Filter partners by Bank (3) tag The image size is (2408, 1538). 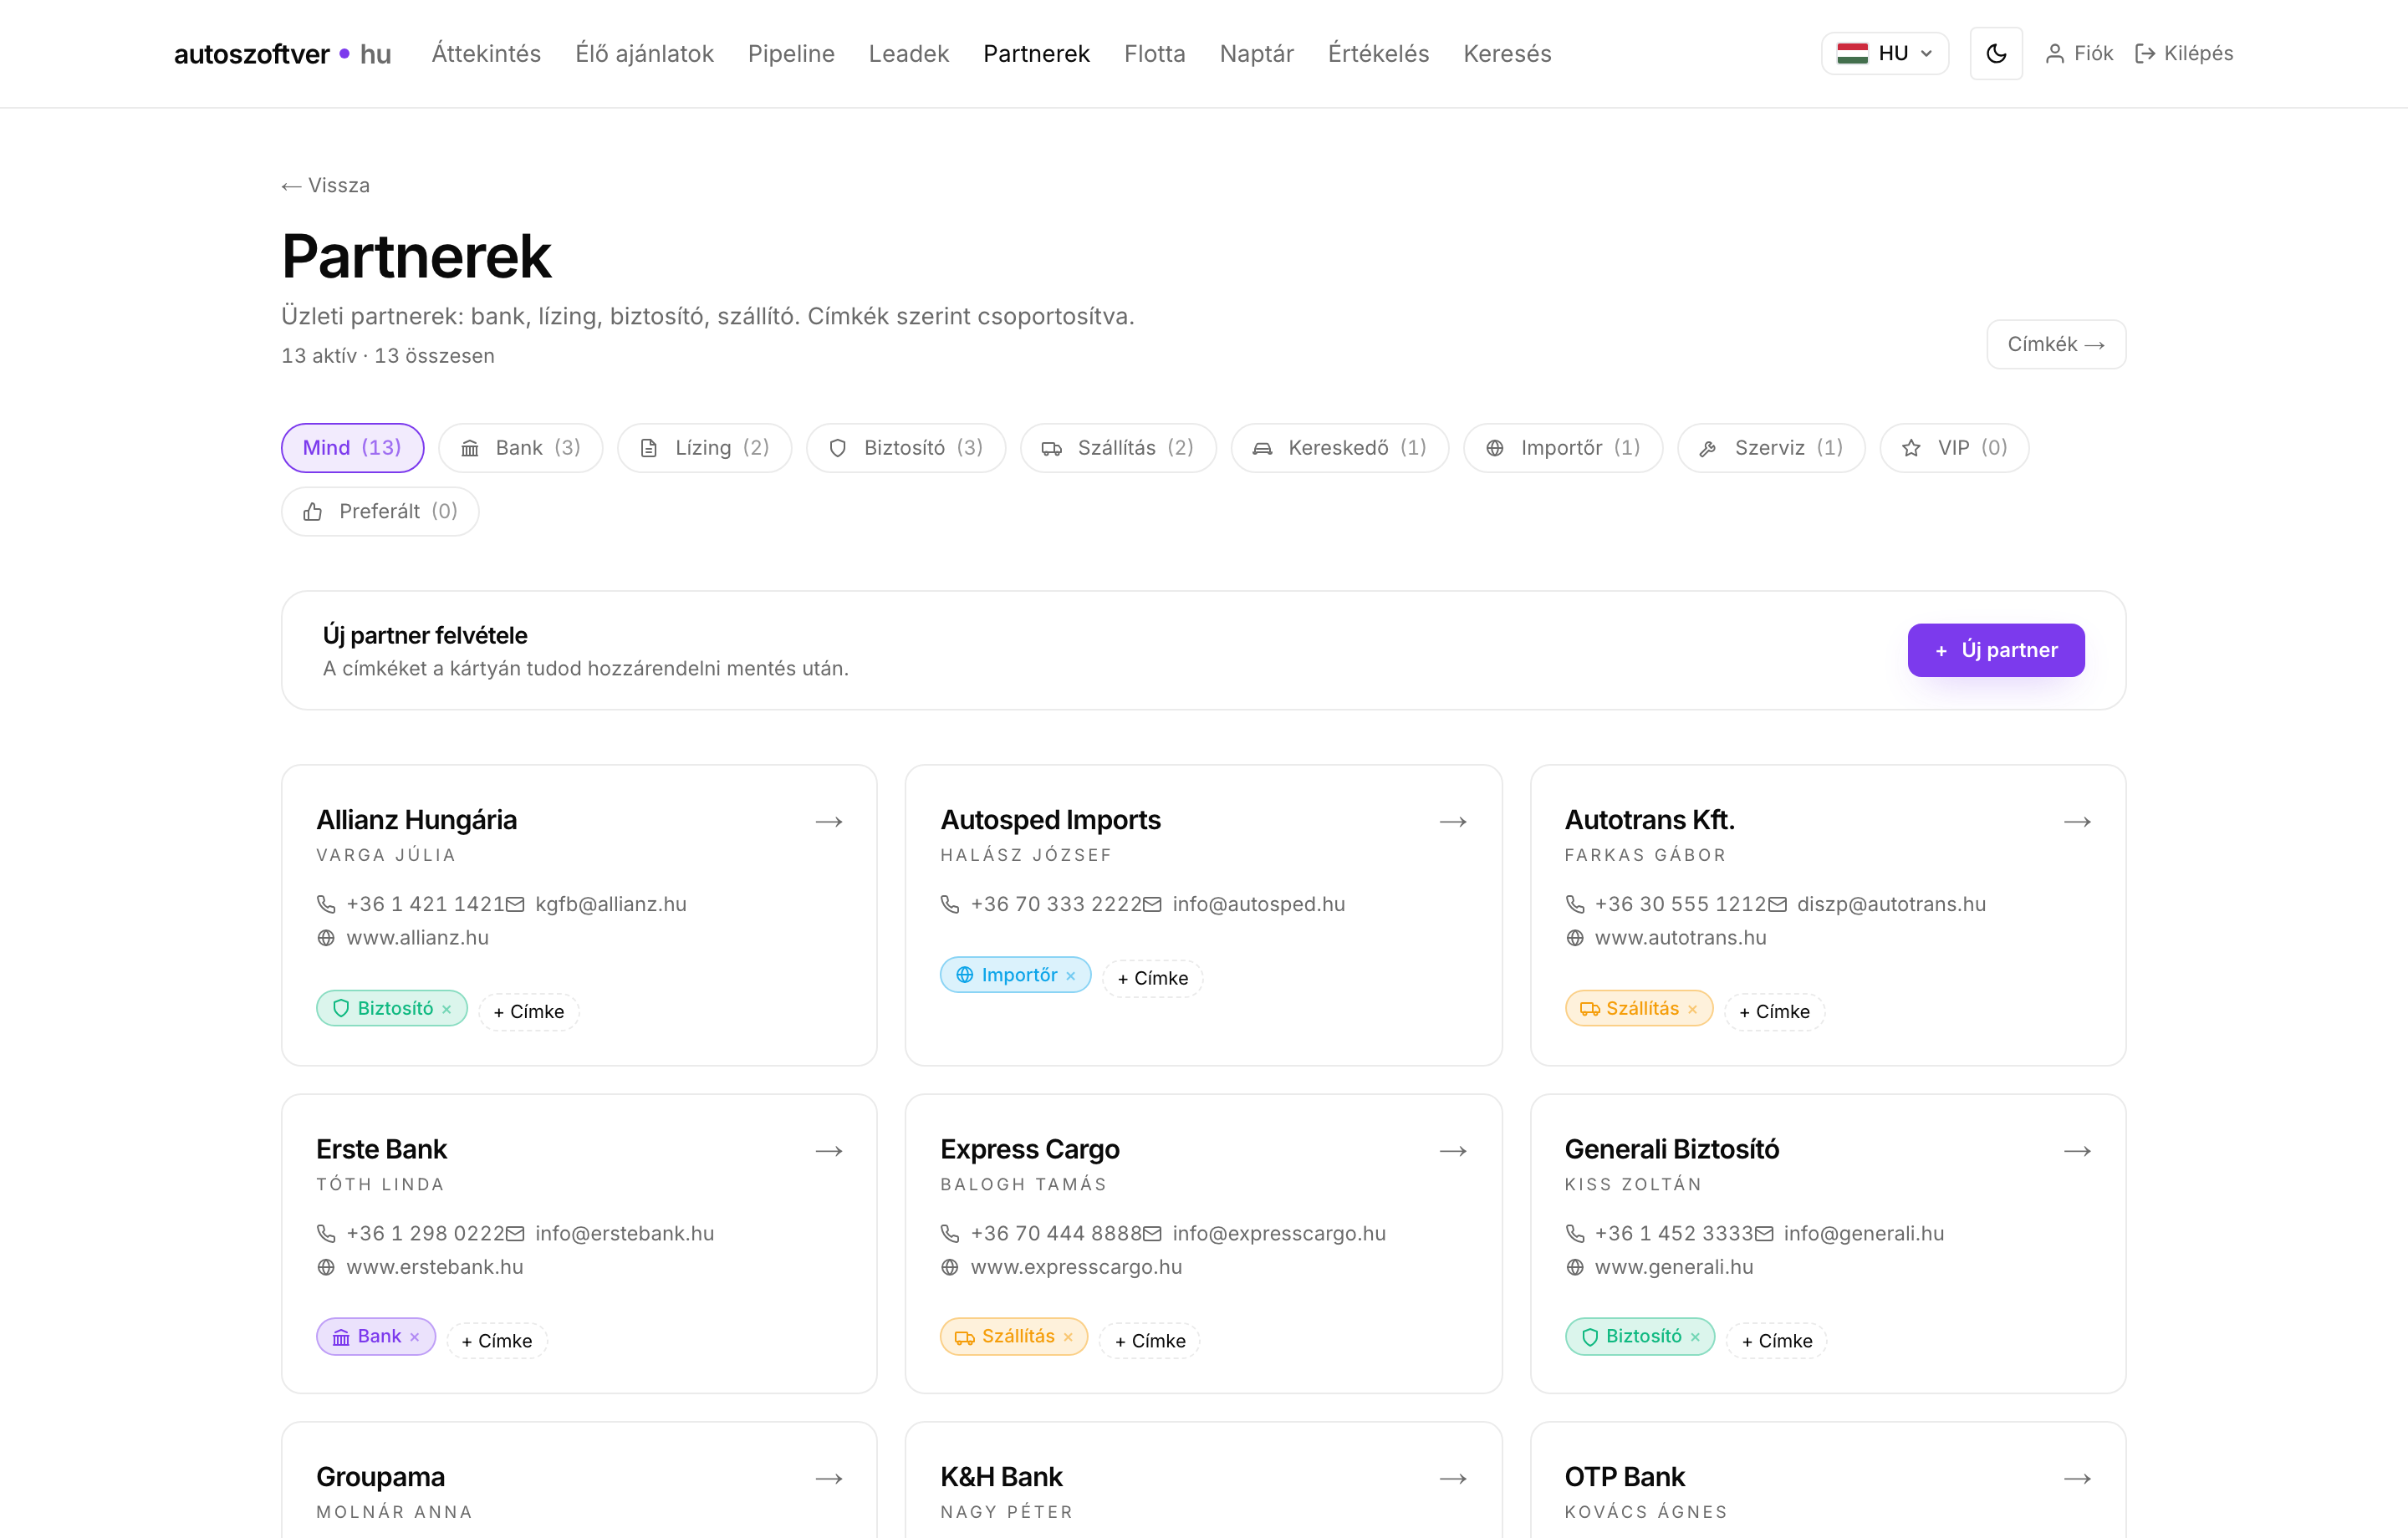(x=520, y=448)
